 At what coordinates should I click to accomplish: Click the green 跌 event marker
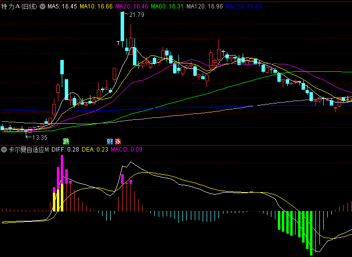tap(66, 142)
